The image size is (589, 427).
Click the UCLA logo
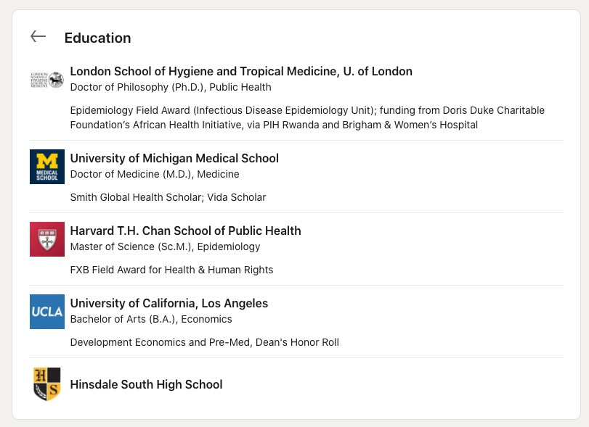(x=47, y=312)
